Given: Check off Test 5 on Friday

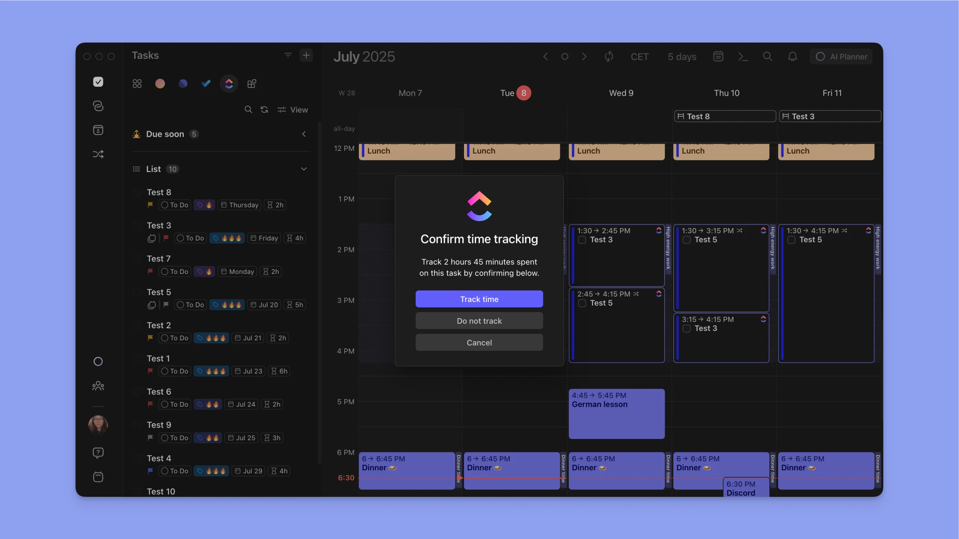Looking at the screenshot, I should click(x=791, y=240).
